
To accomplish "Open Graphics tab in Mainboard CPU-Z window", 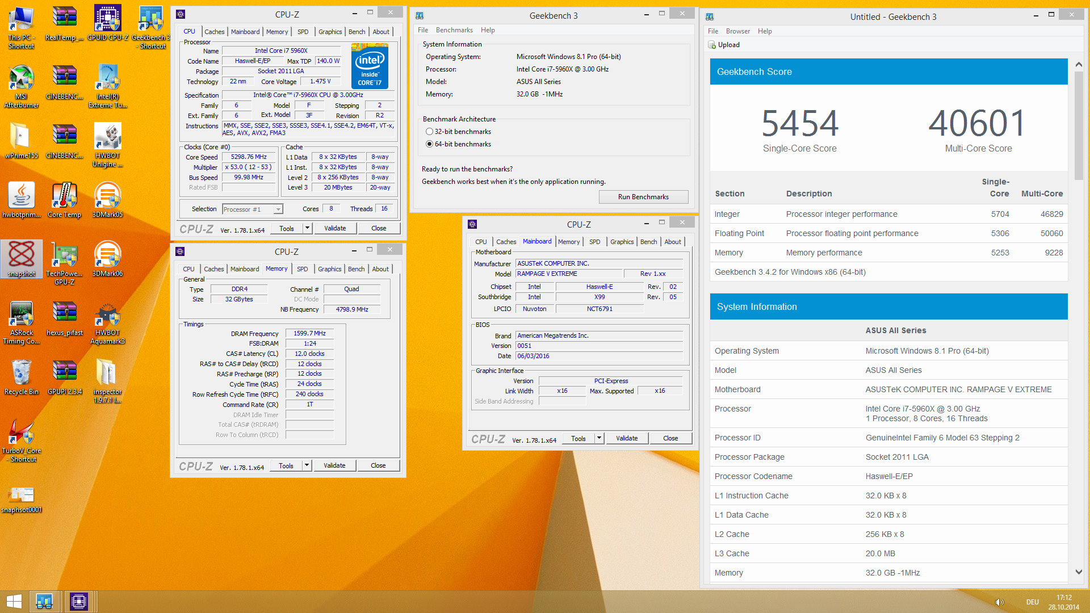I will tap(622, 242).
